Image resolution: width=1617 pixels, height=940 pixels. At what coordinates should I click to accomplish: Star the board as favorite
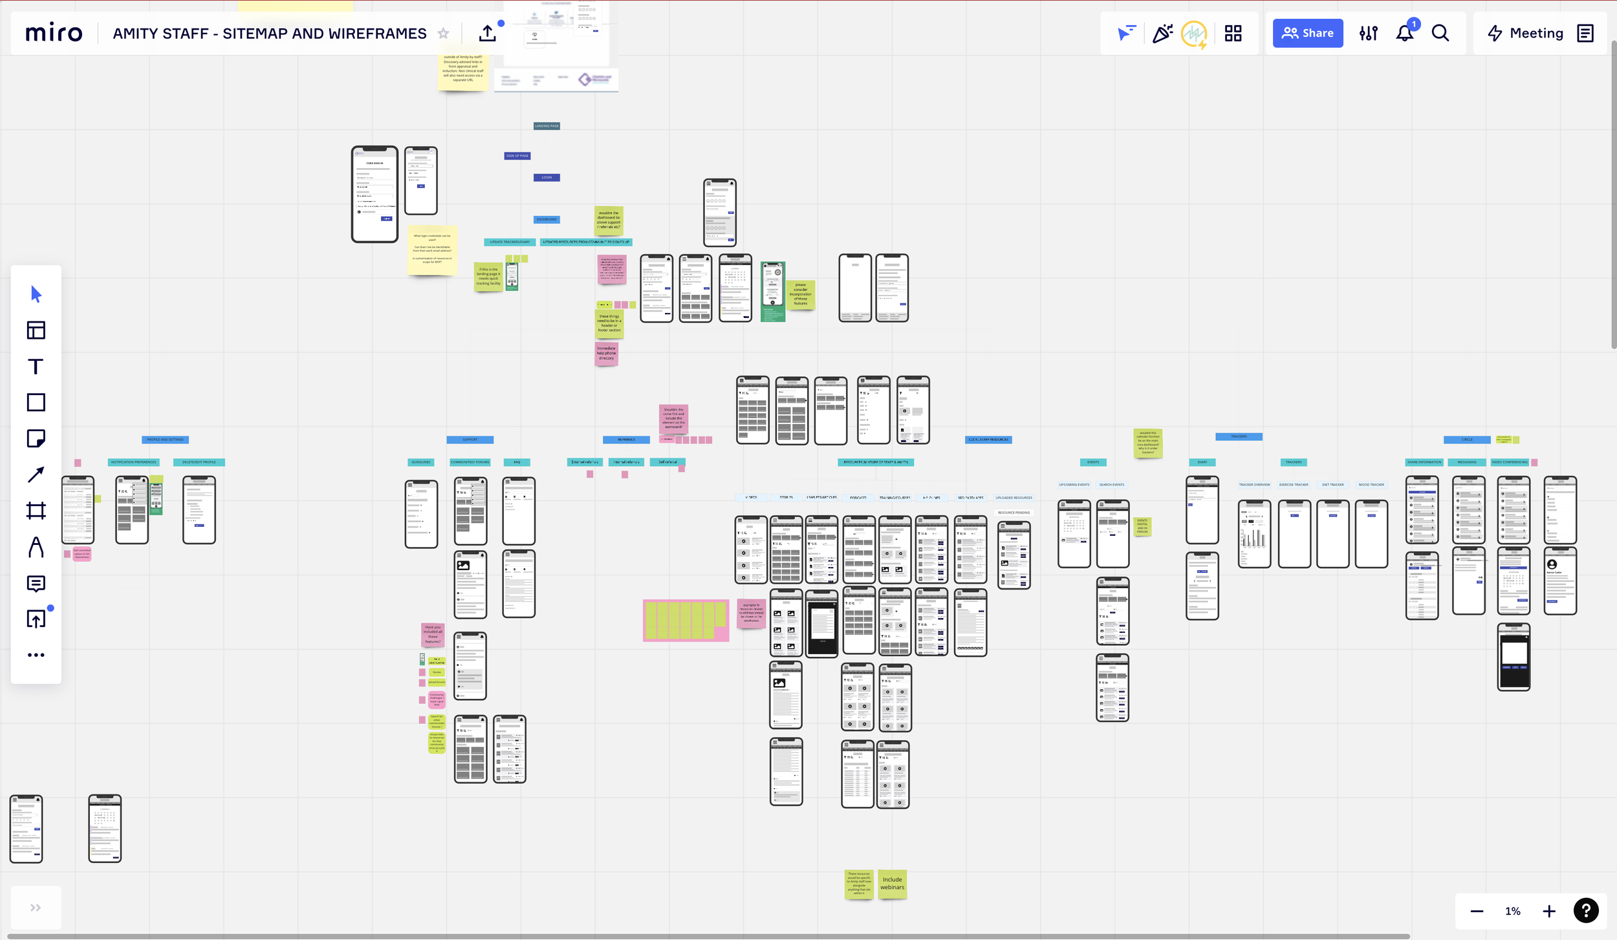point(443,34)
